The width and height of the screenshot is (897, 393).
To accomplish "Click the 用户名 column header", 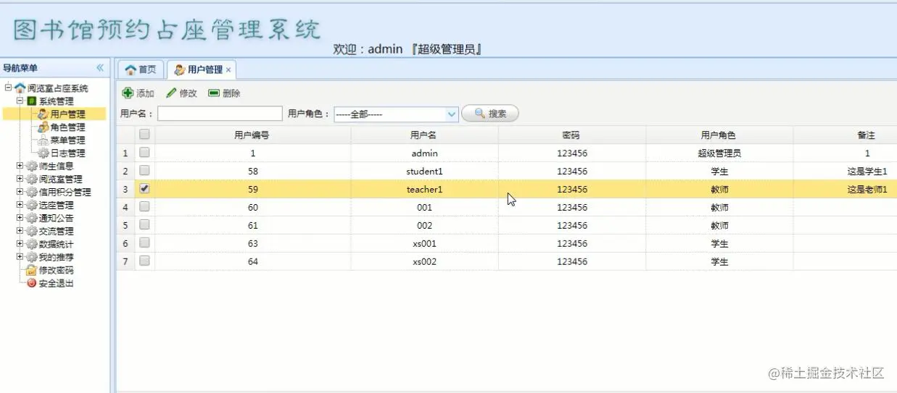I will pos(424,135).
